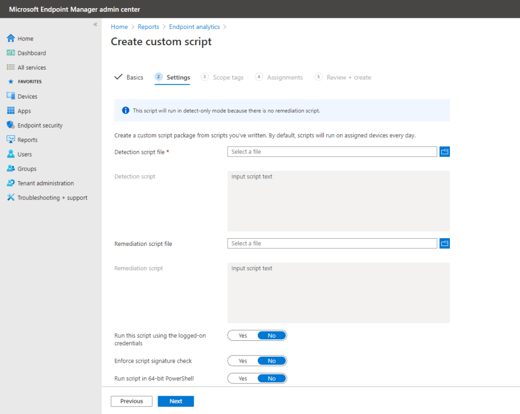The width and height of the screenshot is (520, 414).
Task: Click the Previous button
Action: [x=132, y=401]
